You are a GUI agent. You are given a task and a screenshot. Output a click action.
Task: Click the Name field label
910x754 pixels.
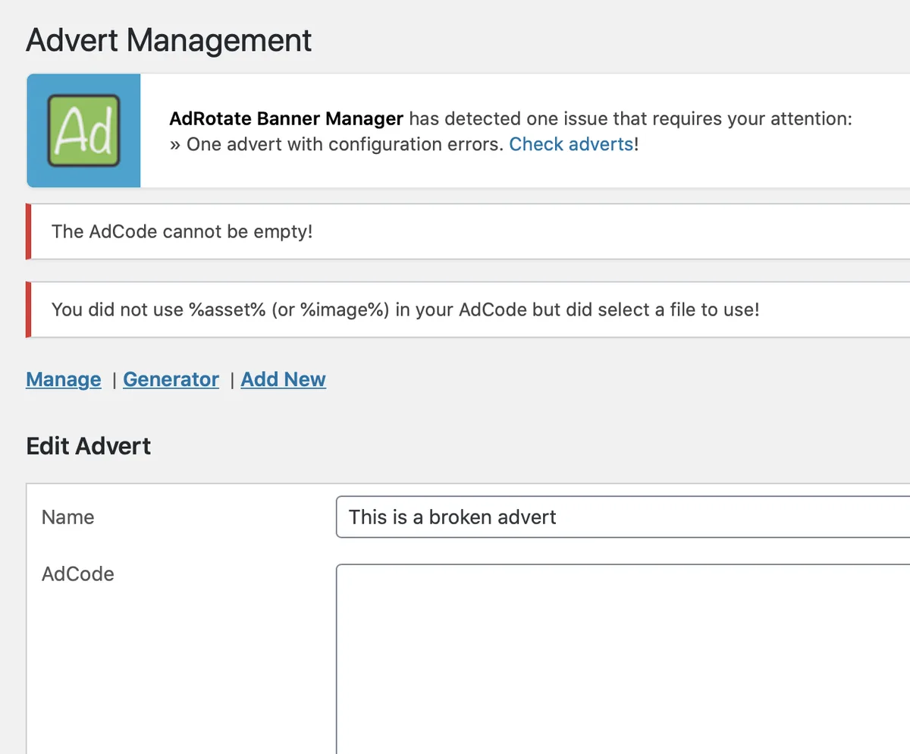pyautogui.click(x=68, y=517)
